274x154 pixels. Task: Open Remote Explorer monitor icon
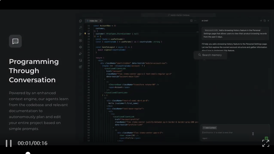tap(80, 60)
